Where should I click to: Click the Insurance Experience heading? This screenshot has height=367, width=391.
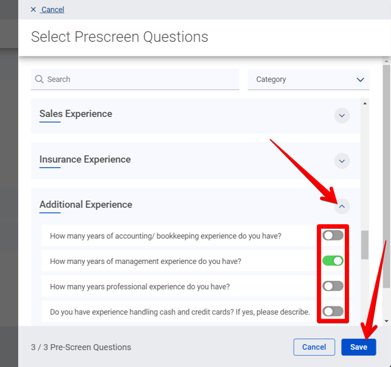click(85, 159)
